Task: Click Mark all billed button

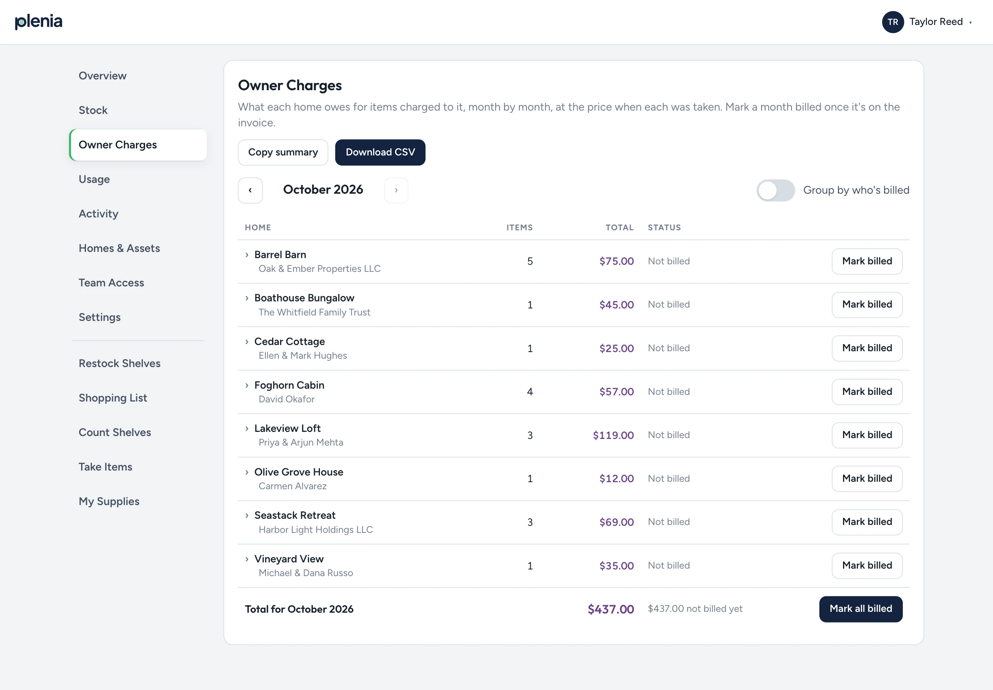Action: pos(861,609)
